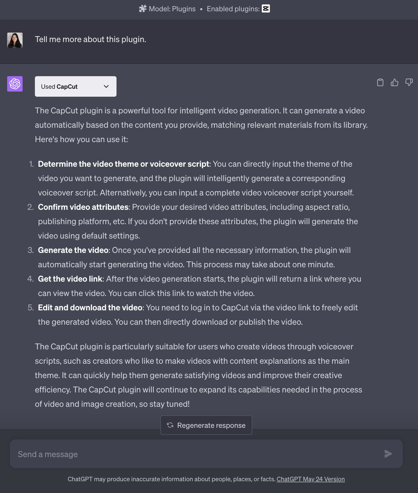Select the CapCut icon next to Enabled plugins

tap(266, 8)
